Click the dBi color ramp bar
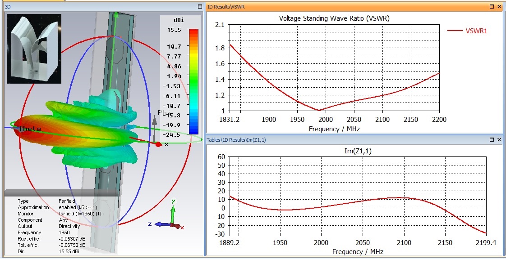 (x=193, y=81)
